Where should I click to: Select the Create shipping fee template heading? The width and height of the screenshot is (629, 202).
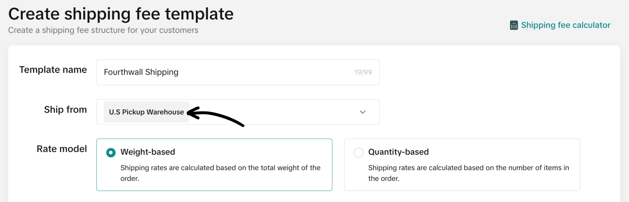(x=121, y=14)
